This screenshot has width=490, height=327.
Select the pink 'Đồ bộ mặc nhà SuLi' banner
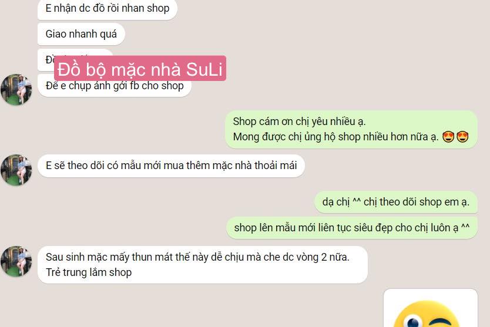[x=140, y=69]
